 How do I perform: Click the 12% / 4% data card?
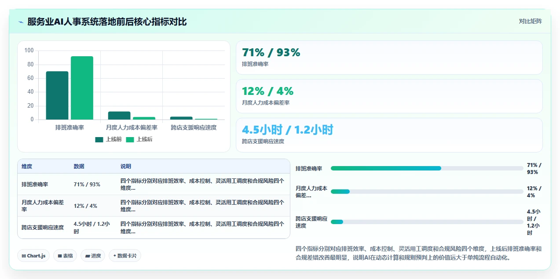click(x=389, y=96)
